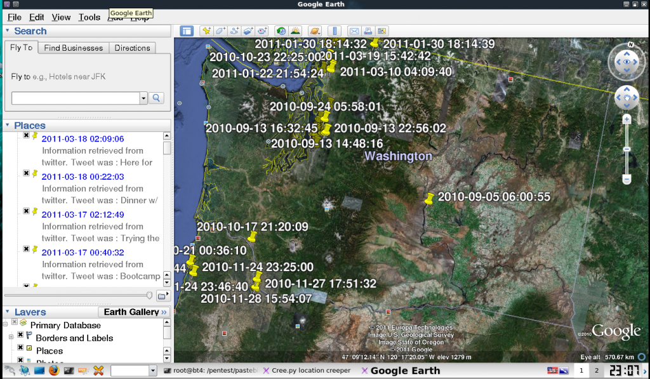Screen dimensions: 650x379
Task: Open the planet switcher (Saturn icon)
Action: pyautogui.click(x=315, y=31)
